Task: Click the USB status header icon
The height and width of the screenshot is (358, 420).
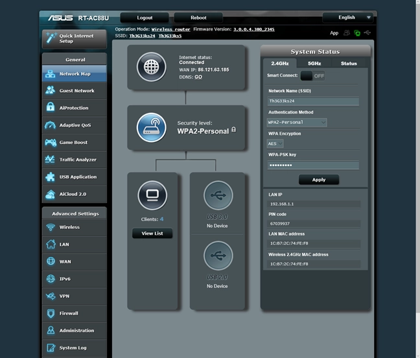Action: point(367,32)
